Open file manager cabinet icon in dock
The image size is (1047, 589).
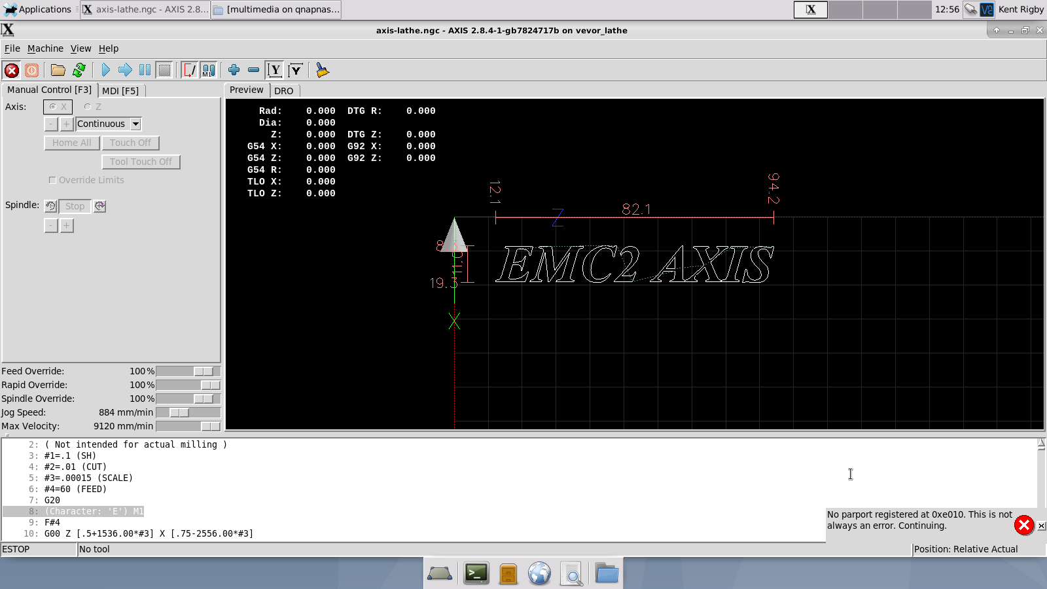(x=508, y=574)
